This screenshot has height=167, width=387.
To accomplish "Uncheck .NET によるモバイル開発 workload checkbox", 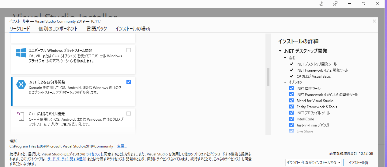I will (129, 82).
